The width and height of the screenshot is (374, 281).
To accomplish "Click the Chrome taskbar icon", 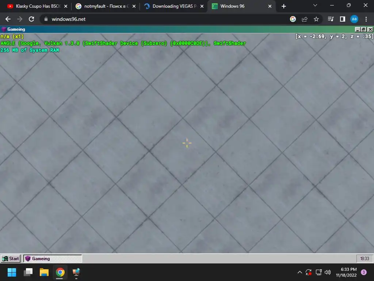I will click(60, 272).
